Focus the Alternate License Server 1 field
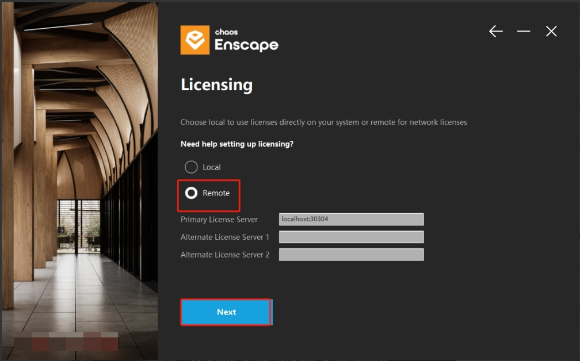 (x=351, y=237)
